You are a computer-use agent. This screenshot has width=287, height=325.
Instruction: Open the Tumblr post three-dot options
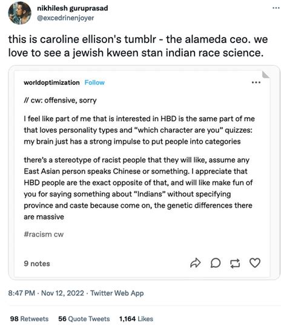click(256, 82)
